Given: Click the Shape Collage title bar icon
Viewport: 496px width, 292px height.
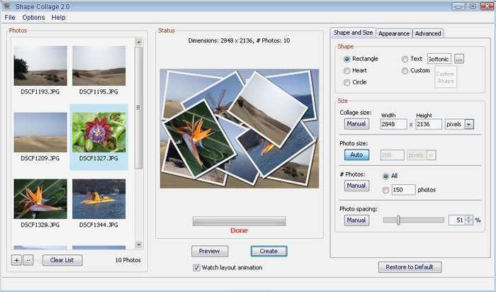Looking at the screenshot, I should (7, 6).
